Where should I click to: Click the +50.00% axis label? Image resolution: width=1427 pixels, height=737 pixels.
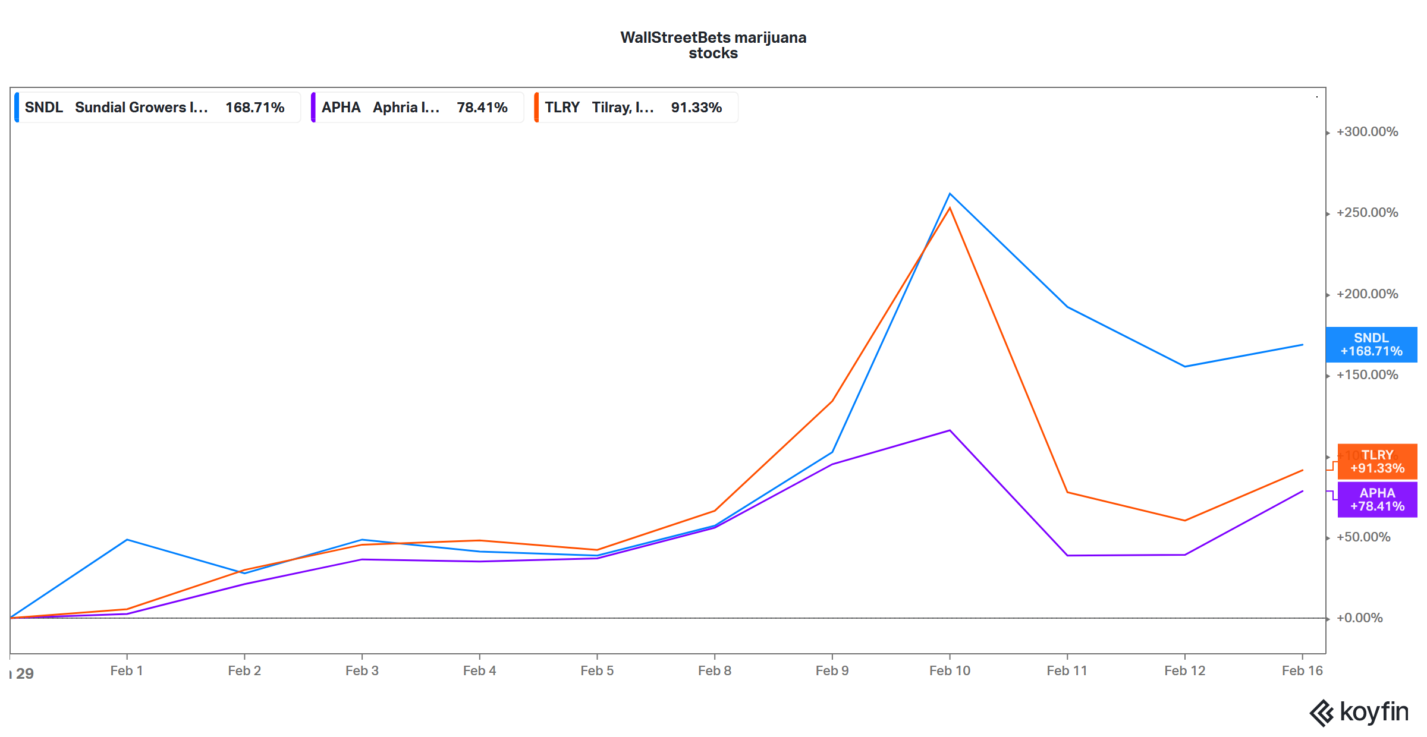pyautogui.click(x=1364, y=537)
